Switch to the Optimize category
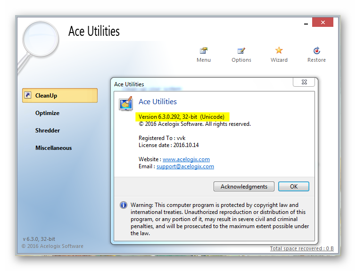This screenshot has height=271, width=356. tap(47, 113)
